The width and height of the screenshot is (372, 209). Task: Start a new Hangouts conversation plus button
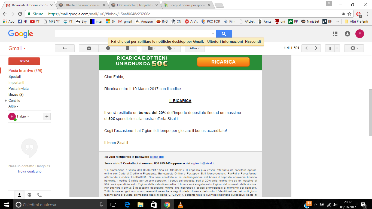pyautogui.click(x=47, y=116)
